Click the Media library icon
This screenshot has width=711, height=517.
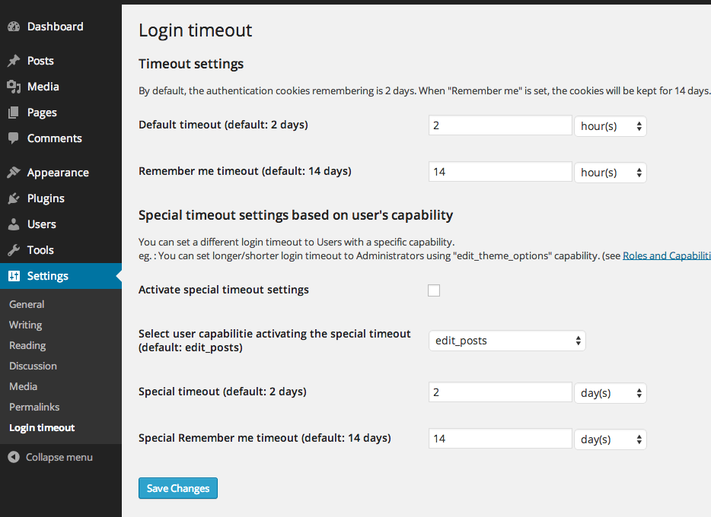tap(14, 87)
